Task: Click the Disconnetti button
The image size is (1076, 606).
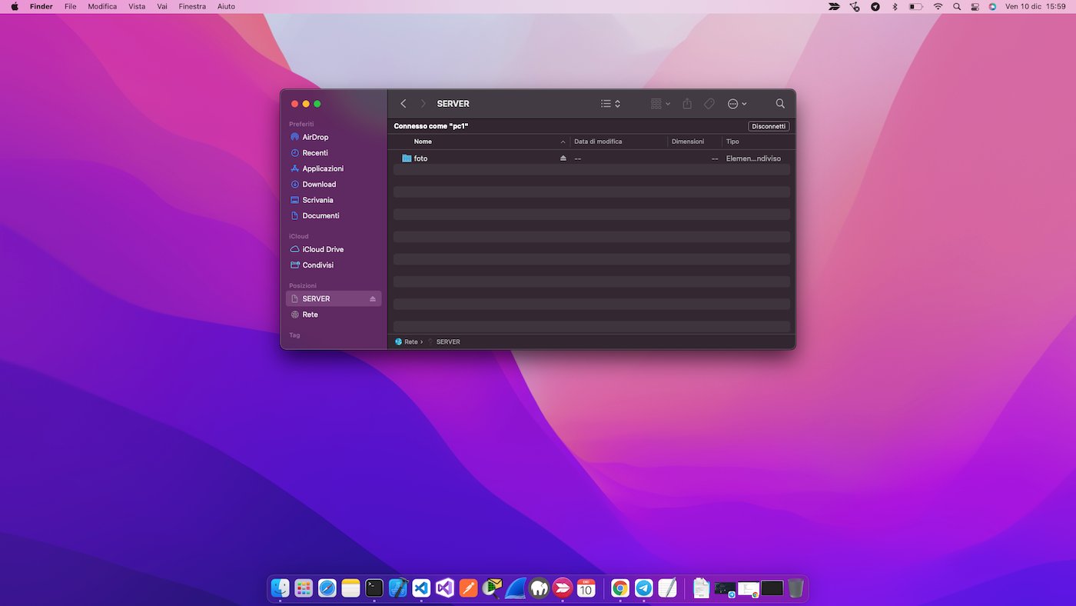Action: [769, 125]
